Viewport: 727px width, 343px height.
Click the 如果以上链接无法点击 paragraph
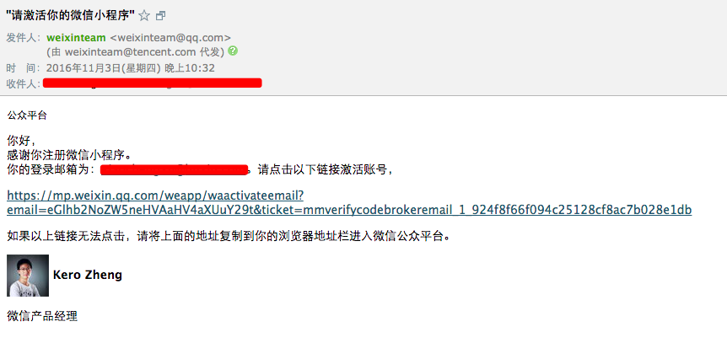(x=228, y=236)
